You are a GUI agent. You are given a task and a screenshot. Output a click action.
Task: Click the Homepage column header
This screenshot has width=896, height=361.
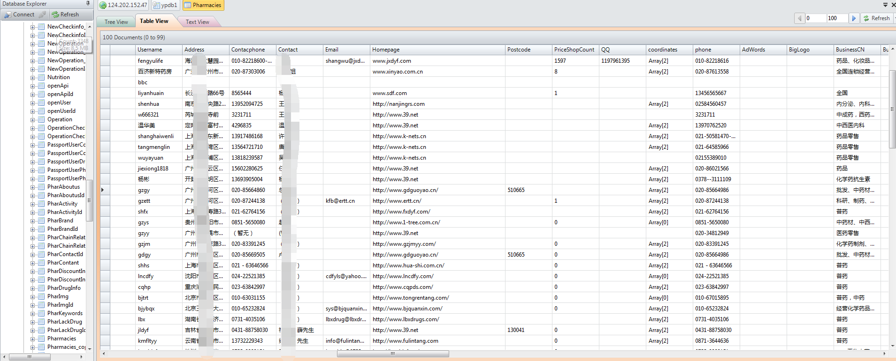point(437,50)
